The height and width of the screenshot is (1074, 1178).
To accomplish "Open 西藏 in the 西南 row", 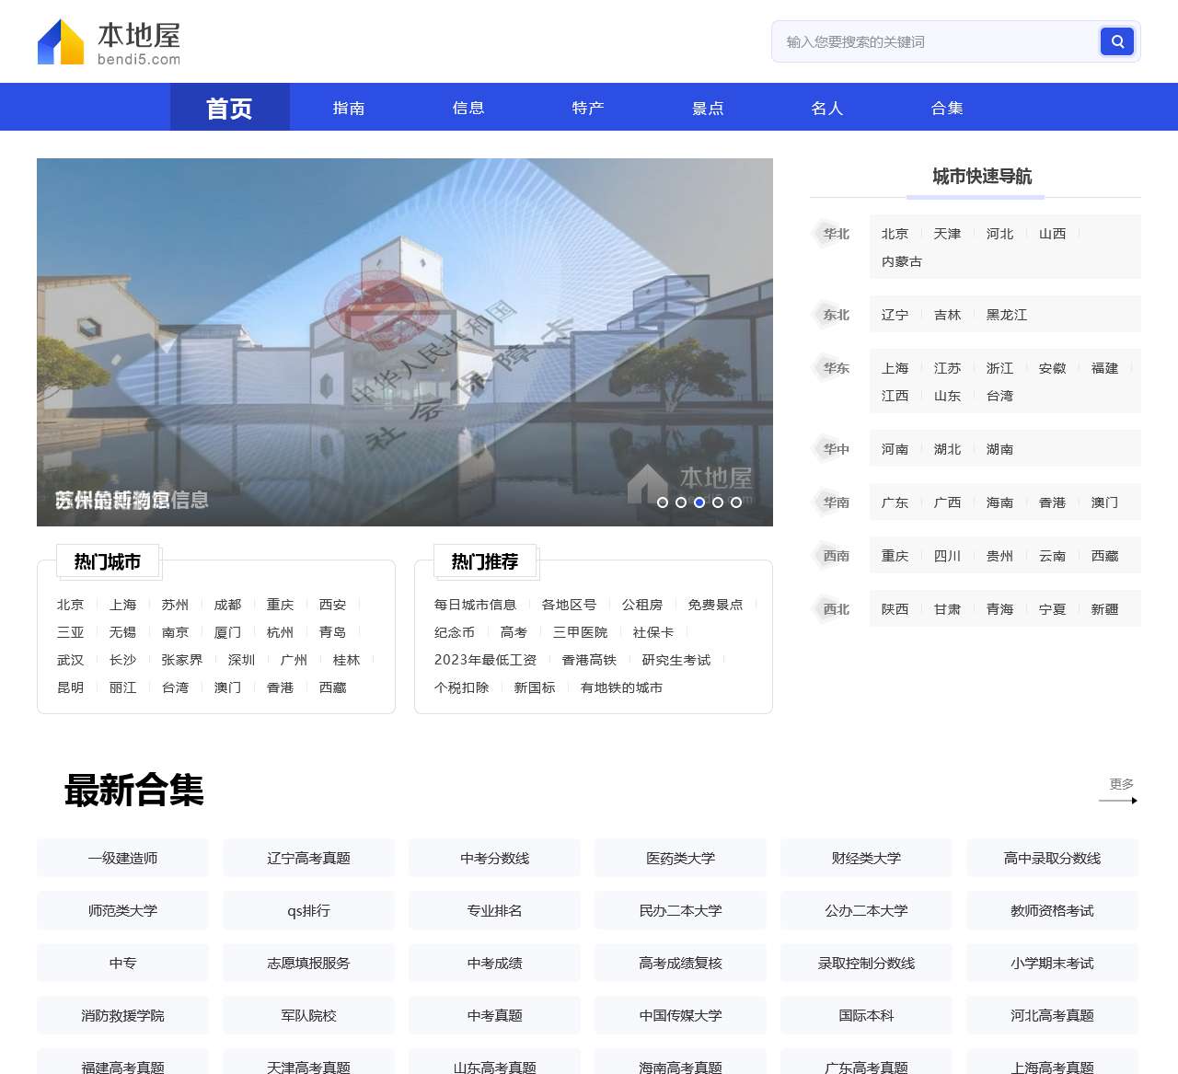I will [1104, 556].
